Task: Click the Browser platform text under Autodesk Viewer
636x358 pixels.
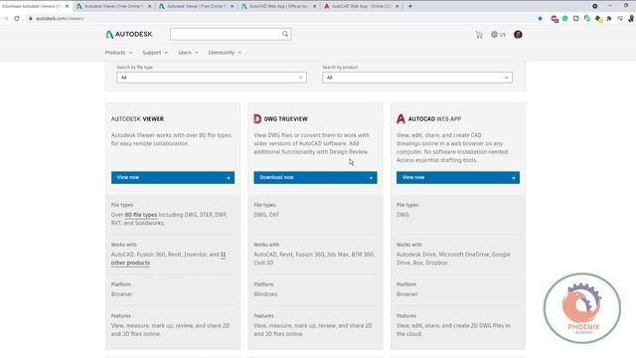Action: (x=121, y=294)
